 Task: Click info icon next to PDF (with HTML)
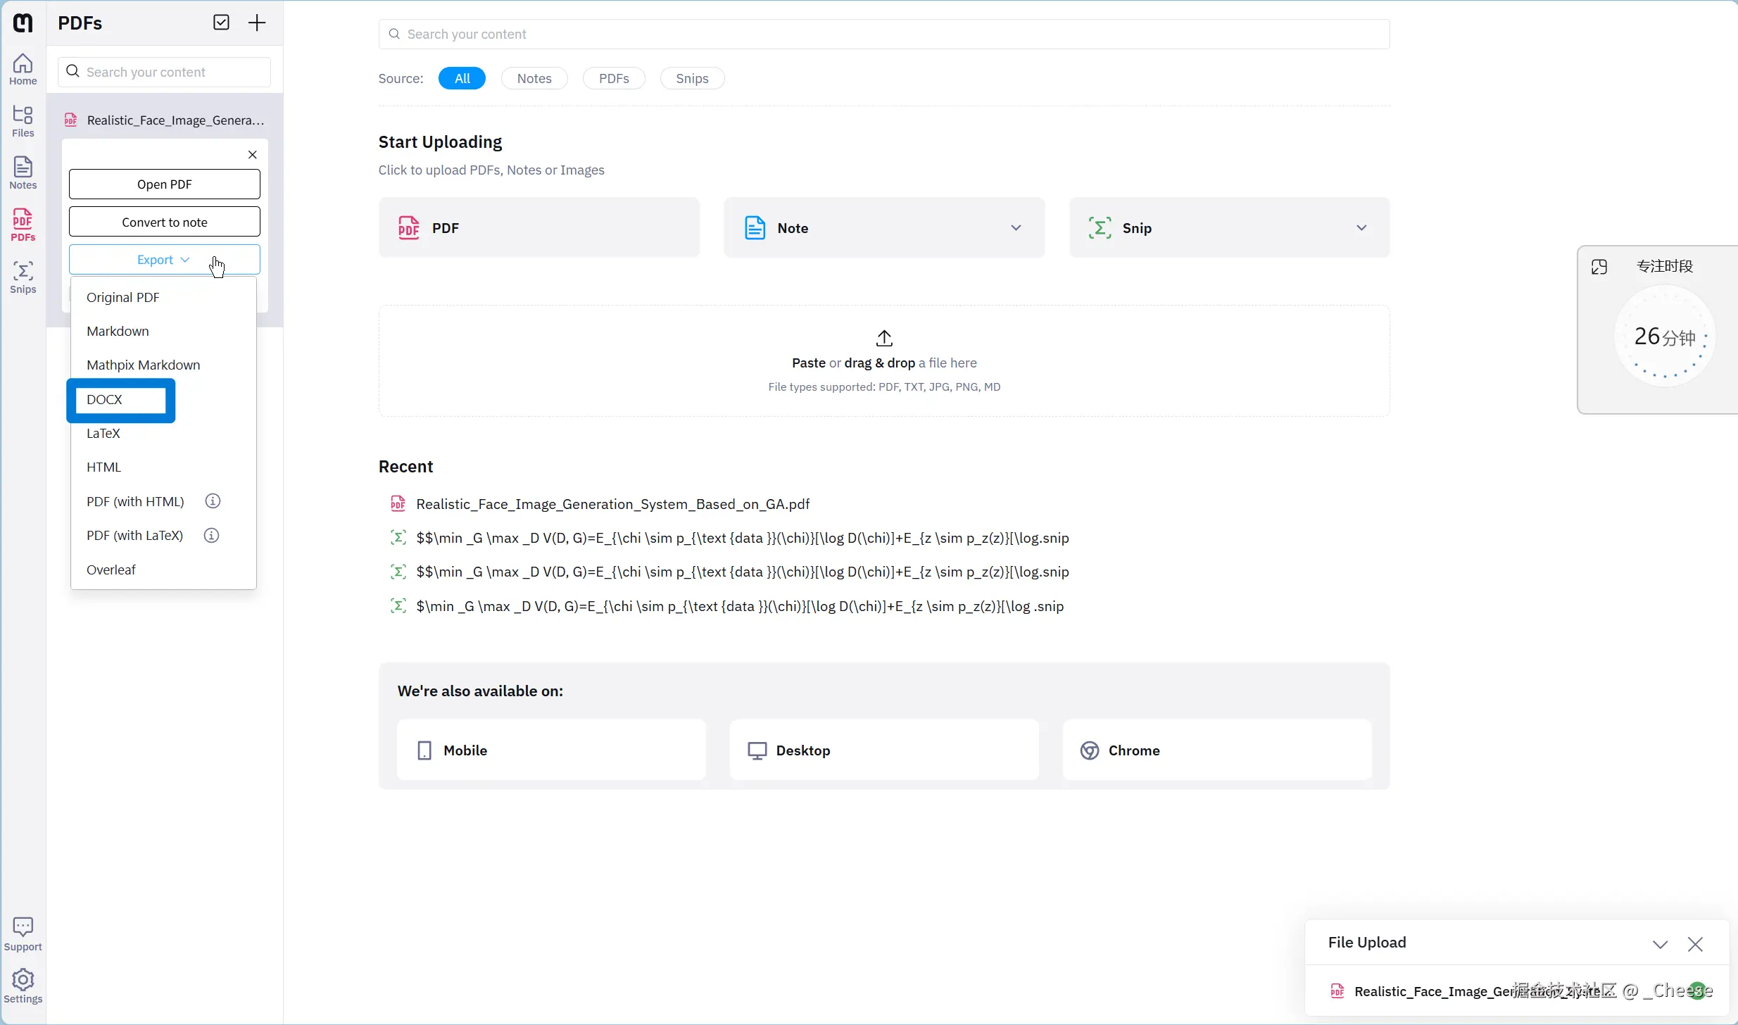click(213, 501)
